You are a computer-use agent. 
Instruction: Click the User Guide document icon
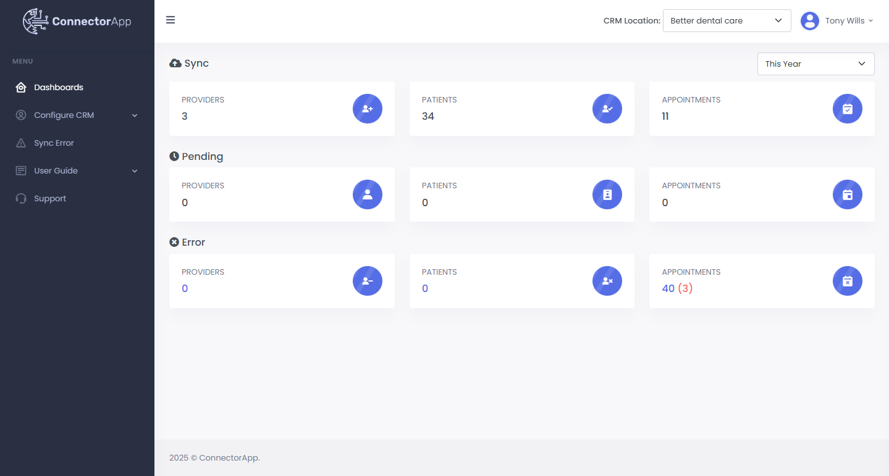pos(21,170)
